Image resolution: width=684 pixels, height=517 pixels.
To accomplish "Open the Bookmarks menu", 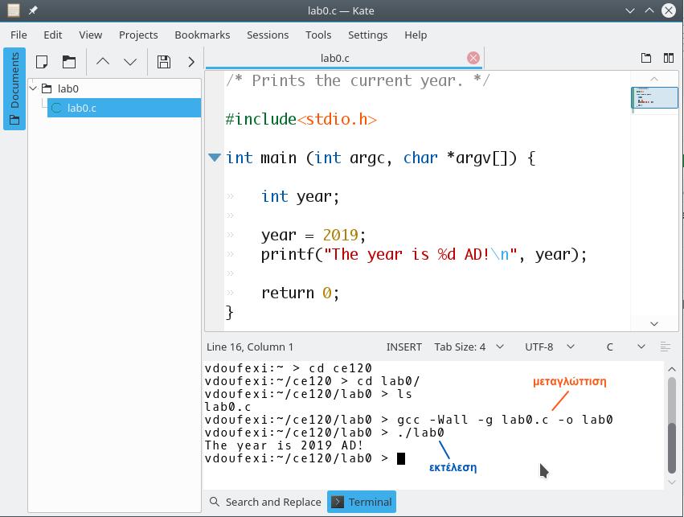I will point(203,35).
